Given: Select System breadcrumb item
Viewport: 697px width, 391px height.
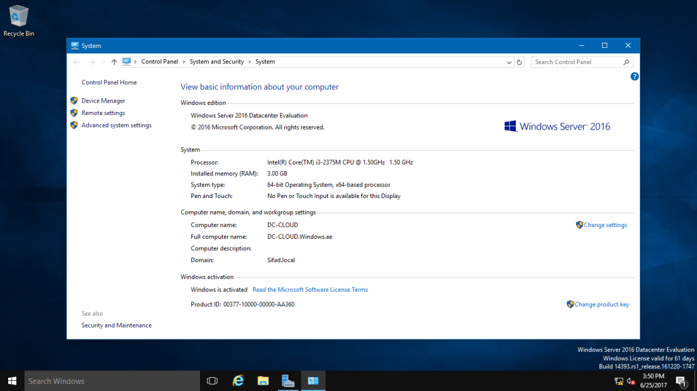Looking at the screenshot, I should pos(265,62).
